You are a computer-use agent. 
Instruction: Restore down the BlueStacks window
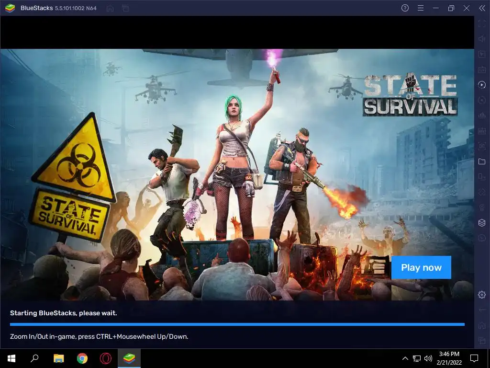(x=451, y=8)
